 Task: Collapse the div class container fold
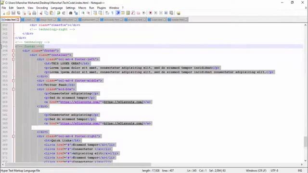click(13, 55)
